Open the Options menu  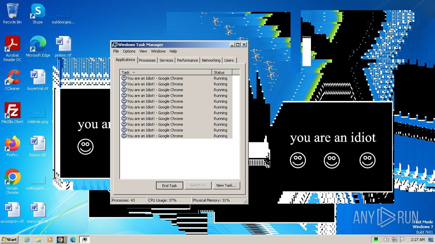click(x=129, y=51)
